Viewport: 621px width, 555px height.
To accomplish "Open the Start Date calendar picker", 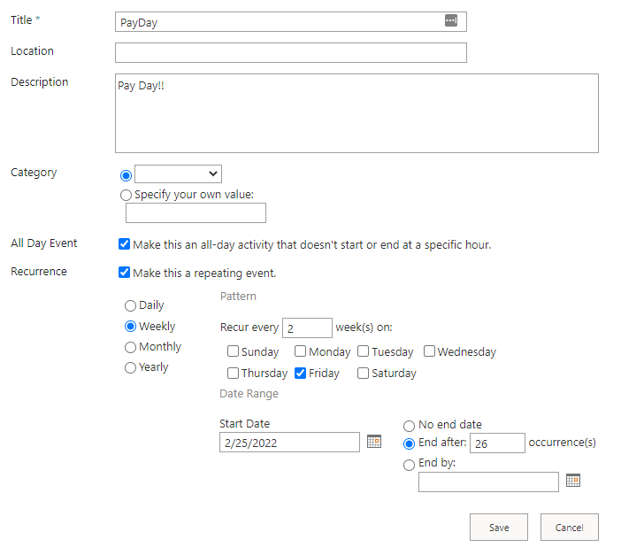I will tap(374, 441).
